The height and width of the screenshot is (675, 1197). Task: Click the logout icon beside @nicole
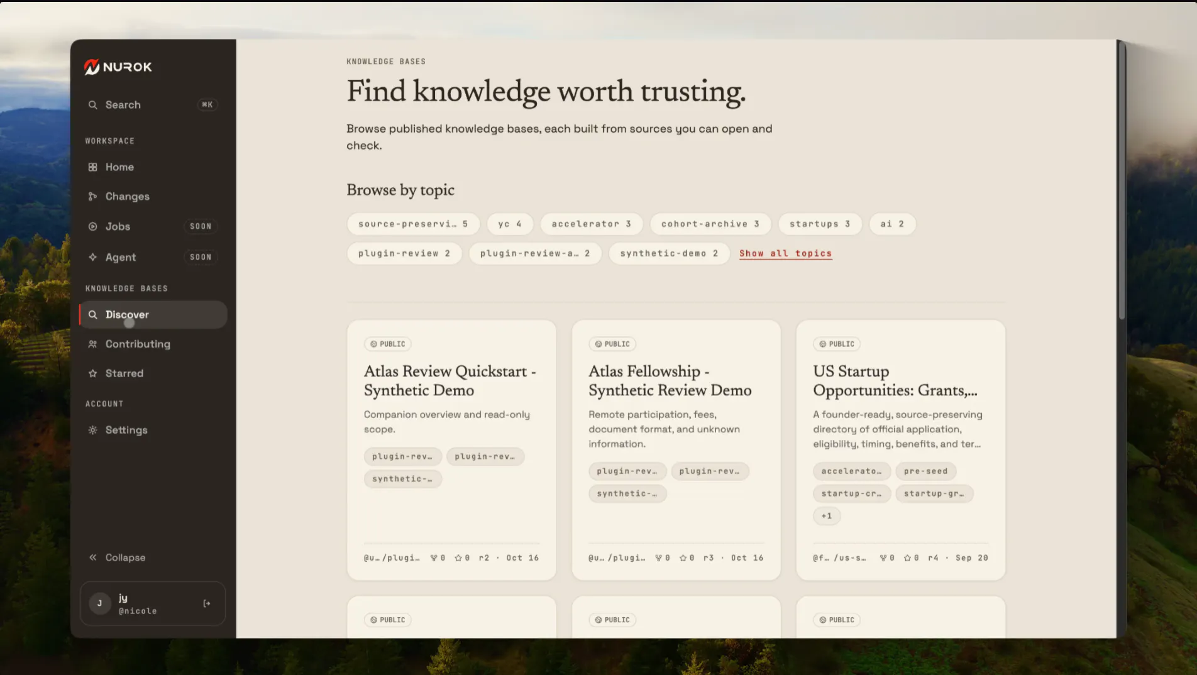207,604
